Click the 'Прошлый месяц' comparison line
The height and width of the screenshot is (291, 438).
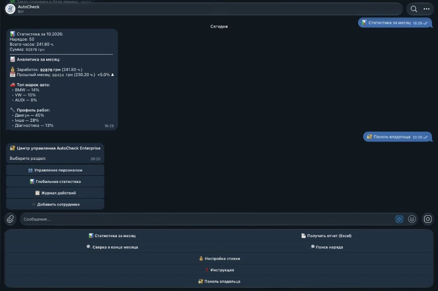point(62,74)
